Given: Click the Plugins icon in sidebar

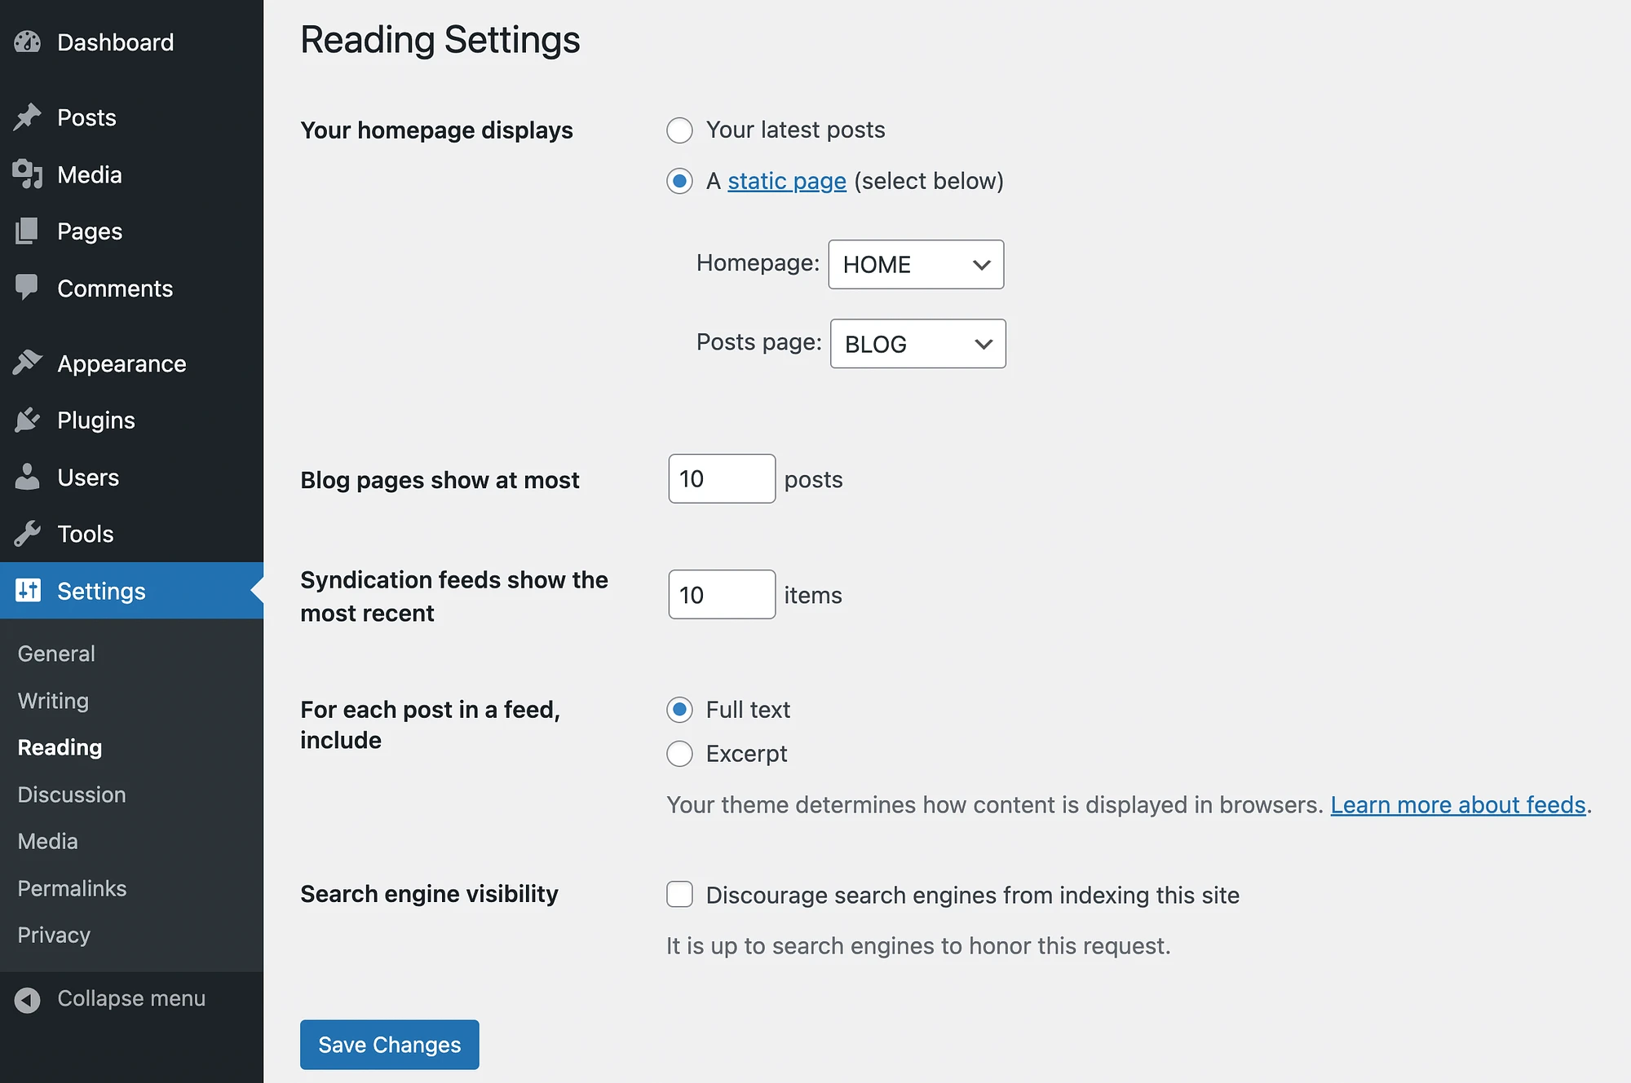Looking at the screenshot, I should (28, 420).
